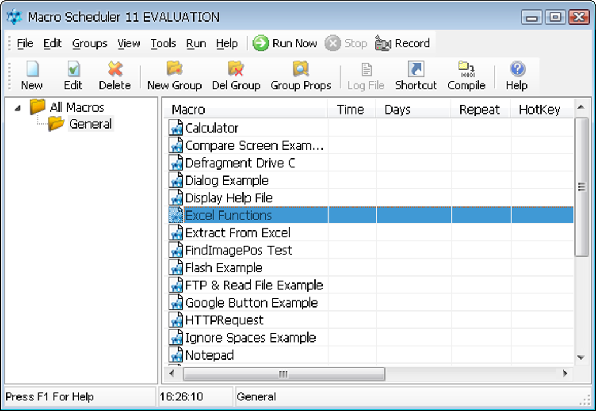The width and height of the screenshot is (596, 411).
Task: Open the Run menu
Action: coord(196,43)
